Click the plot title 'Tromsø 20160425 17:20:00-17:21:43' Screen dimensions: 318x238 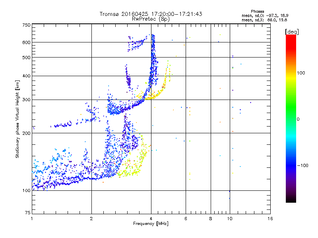click(x=151, y=14)
